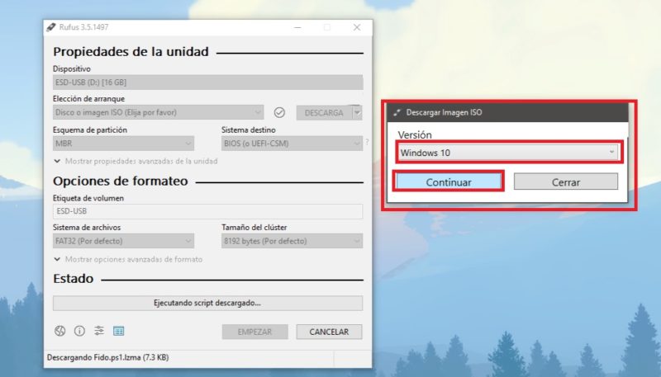
Task: Click Sistema destino help question mark
Action: click(x=367, y=142)
